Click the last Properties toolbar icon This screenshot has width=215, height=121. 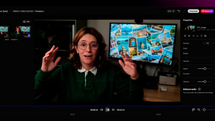(x=205, y=36)
